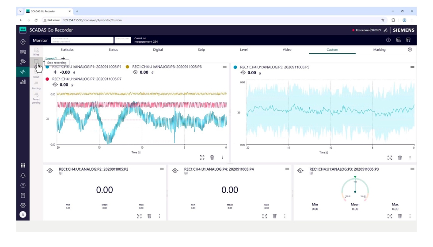Switch to the Statistics tab
The width and height of the screenshot is (433, 247).
click(67, 49)
